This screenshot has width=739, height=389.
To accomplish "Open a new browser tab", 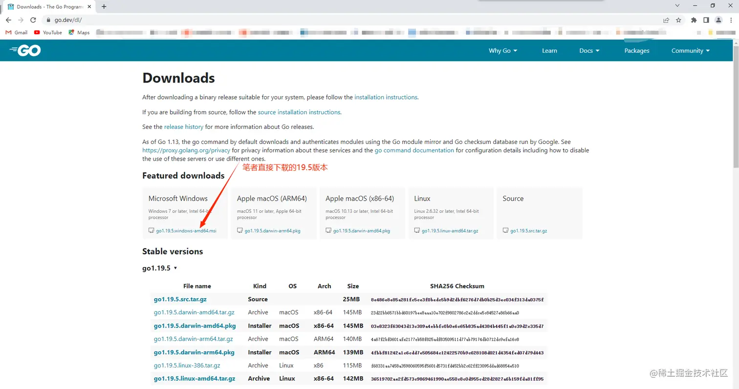I will pyautogui.click(x=104, y=6).
